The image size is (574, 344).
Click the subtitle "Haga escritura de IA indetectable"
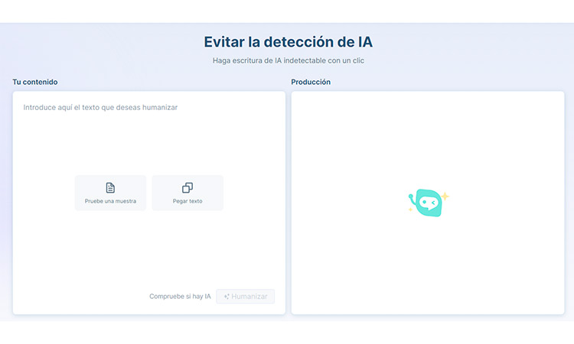288,60
